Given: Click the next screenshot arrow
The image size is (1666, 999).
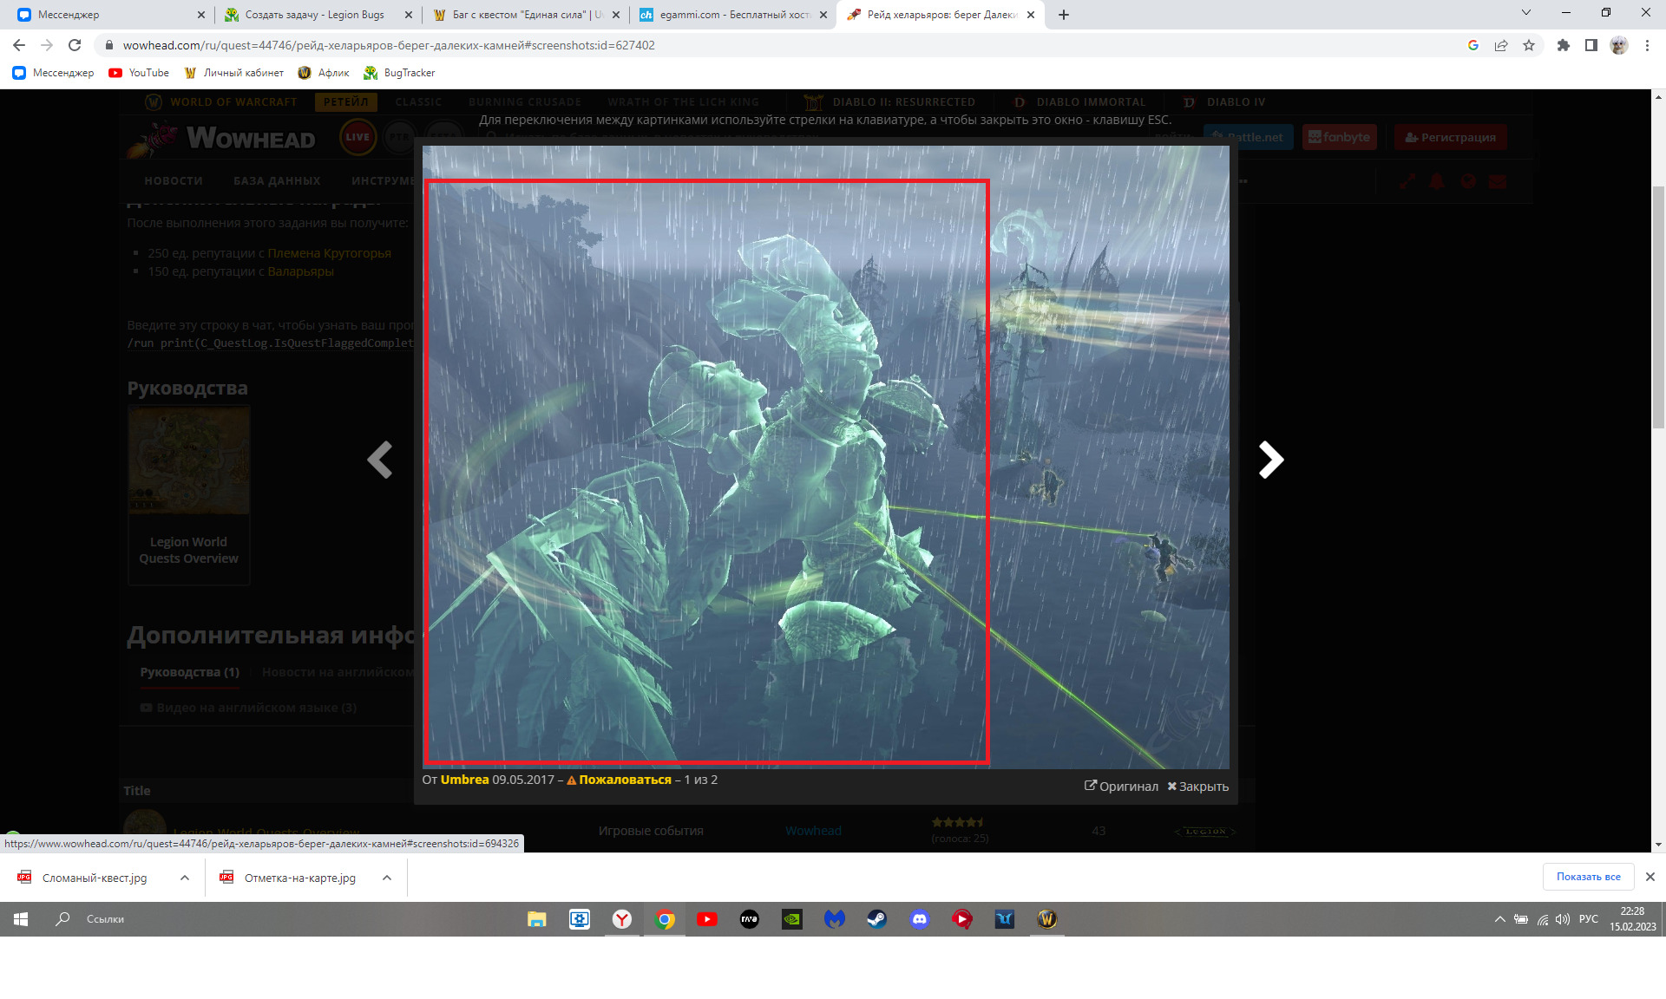Looking at the screenshot, I should 1270,460.
